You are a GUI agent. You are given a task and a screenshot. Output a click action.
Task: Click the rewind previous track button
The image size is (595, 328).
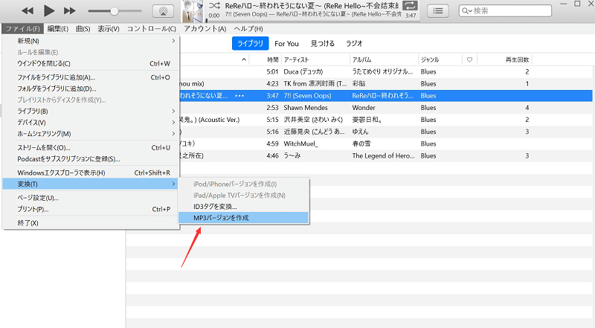pos(28,11)
